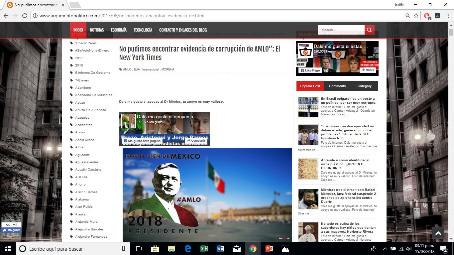454x255 pixels.
Task: Reload the page with the refresh icon
Action: tap(24, 16)
